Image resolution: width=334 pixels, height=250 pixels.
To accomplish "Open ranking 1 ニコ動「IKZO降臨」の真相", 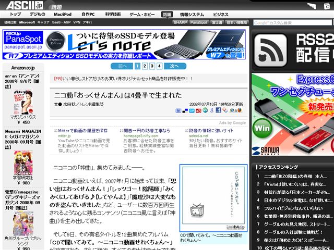I will coord(295,176).
